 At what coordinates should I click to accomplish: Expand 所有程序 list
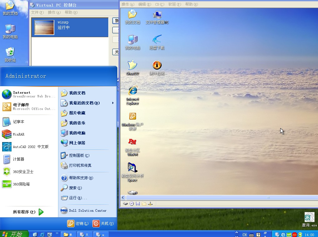28,212
